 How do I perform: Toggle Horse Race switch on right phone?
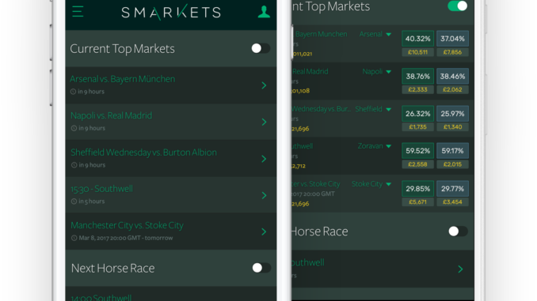pyautogui.click(x=458, y=231)
